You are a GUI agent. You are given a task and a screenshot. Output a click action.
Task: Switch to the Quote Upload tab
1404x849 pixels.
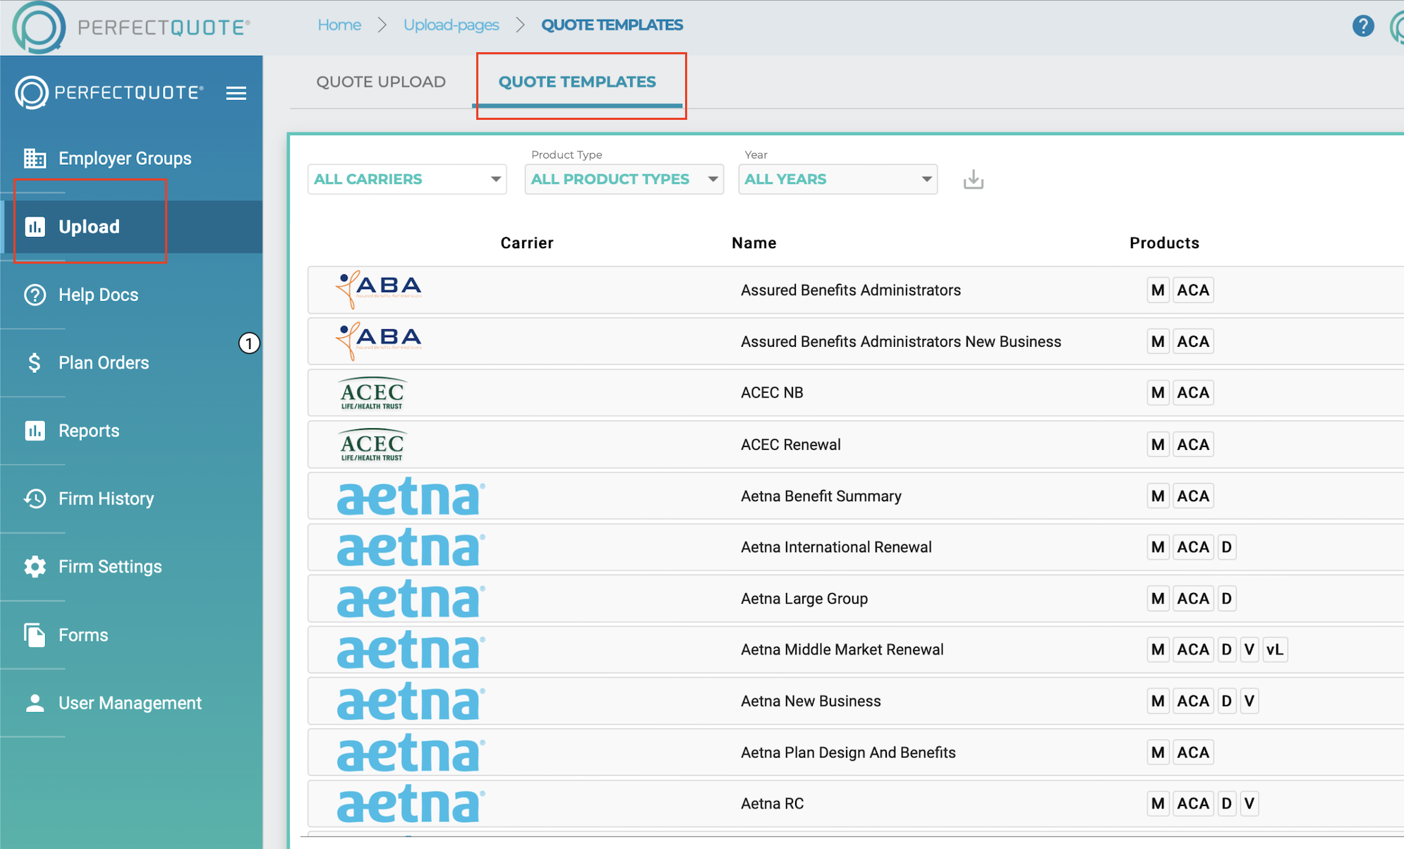pos(381,82)
